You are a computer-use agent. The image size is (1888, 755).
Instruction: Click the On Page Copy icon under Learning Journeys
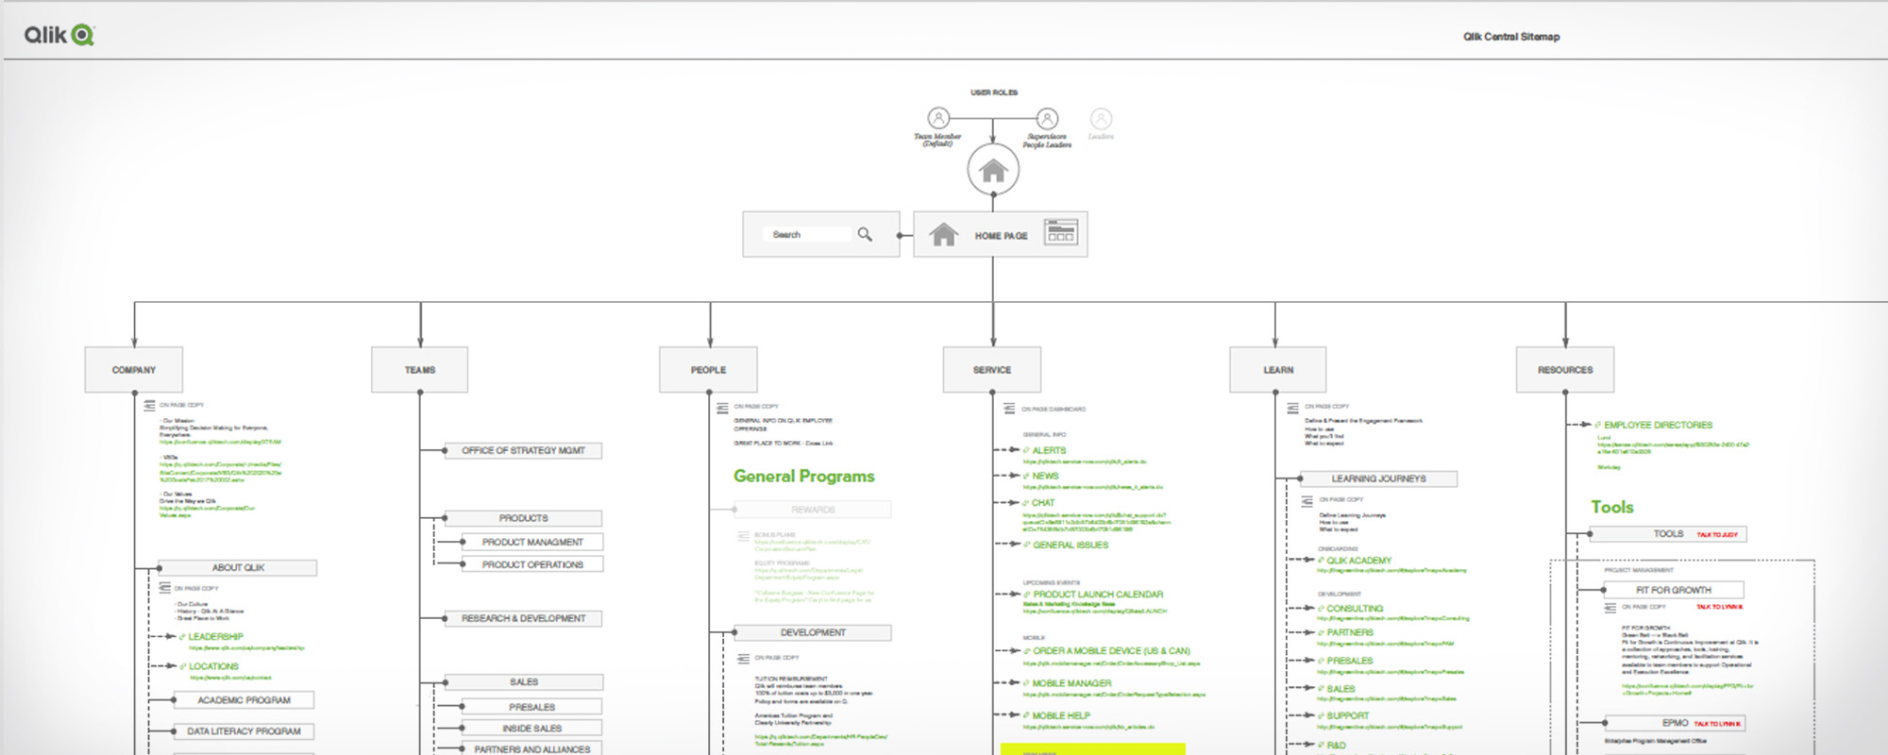(1306, 500)
